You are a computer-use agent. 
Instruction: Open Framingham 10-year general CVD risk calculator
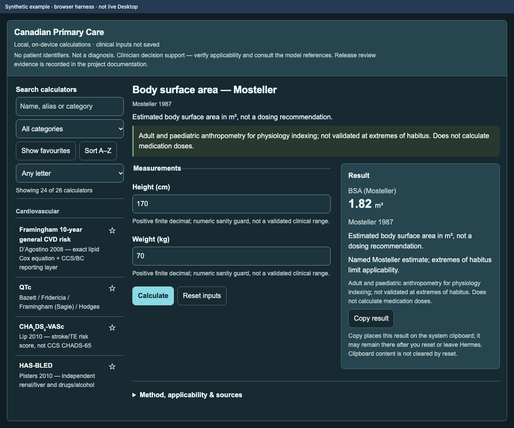(60, 248)
